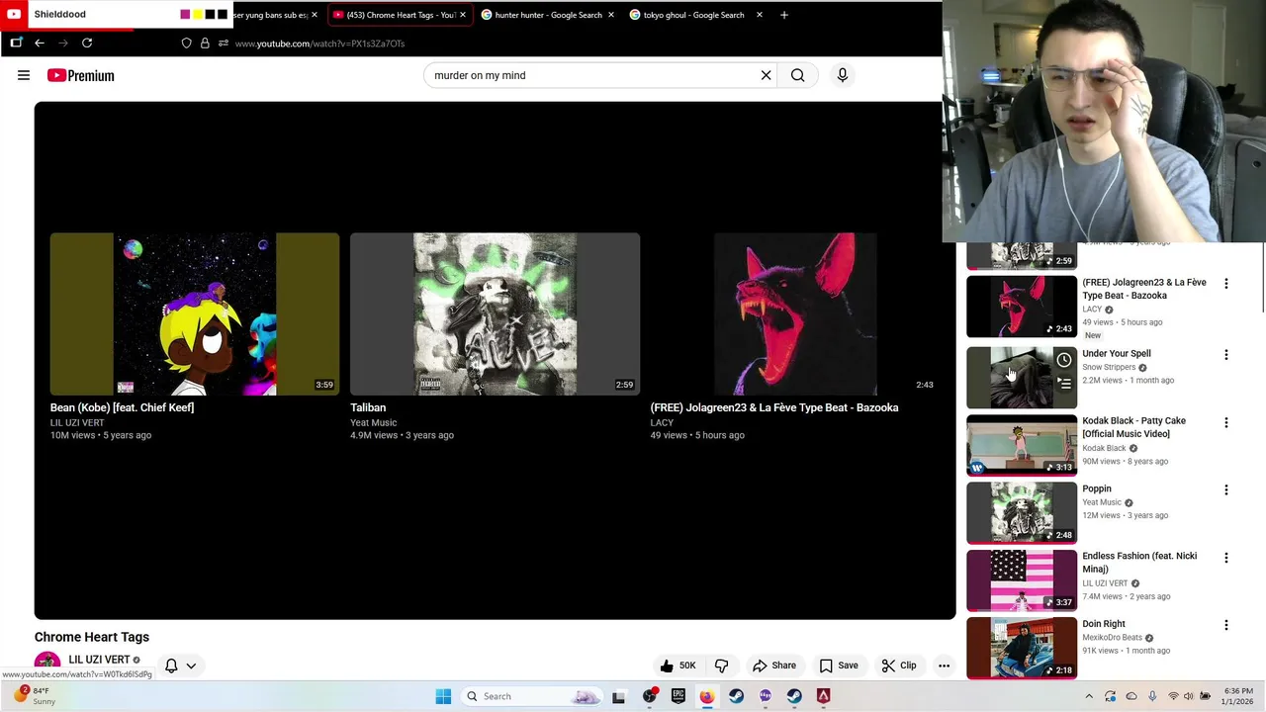Click the Clip scissors button
Screen dimensions: 1266x712
tap(898, 666)
